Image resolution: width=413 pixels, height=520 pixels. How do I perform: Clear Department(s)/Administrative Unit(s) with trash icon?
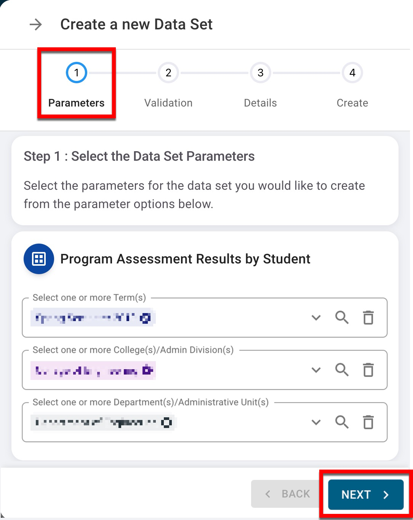(x=368, y=422)
